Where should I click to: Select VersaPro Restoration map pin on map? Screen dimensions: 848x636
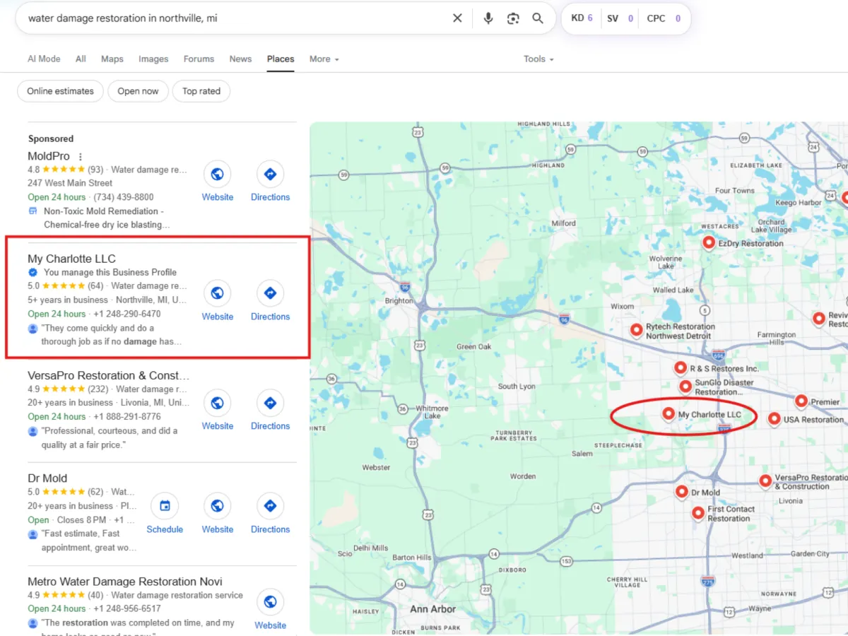point(765,481)
